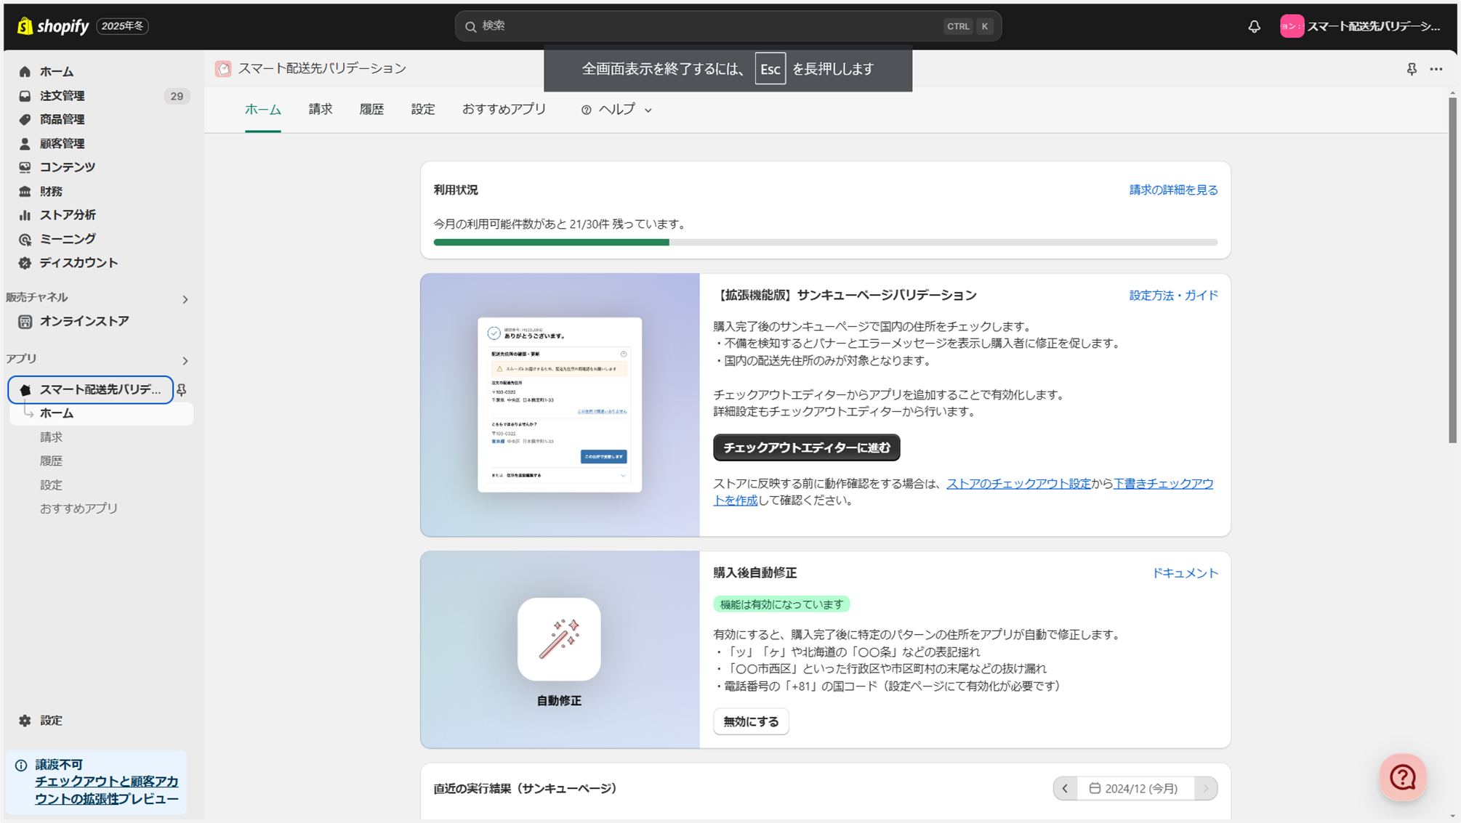This screenshot has width=1461, height=823.
Task: Open 注文管理 in the sidebar
Action: click(x=63, y=96)
